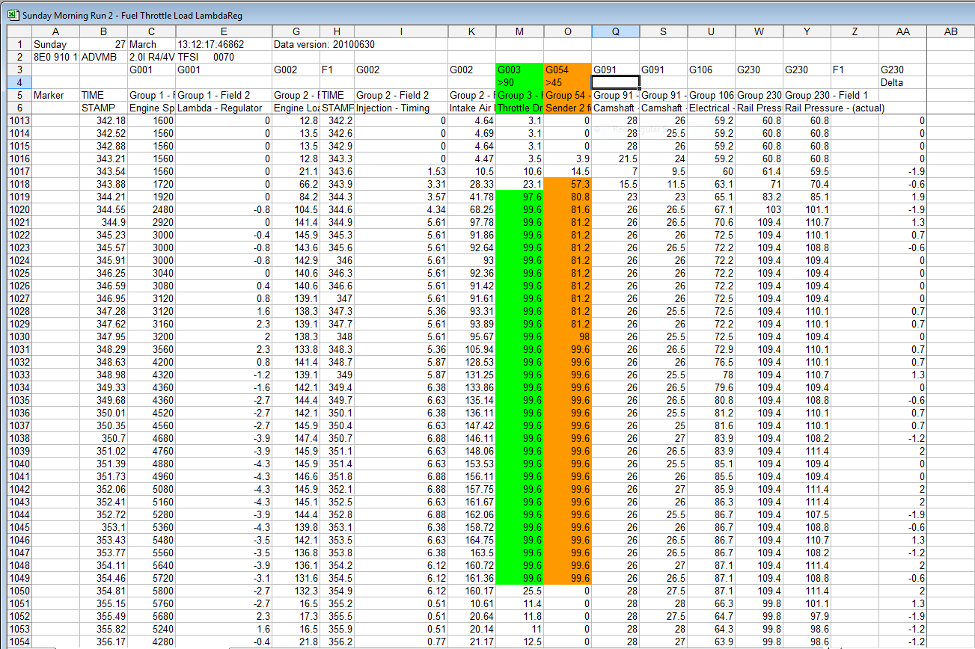This screenshot has width=975, height=649.
Task: Click the orange '>45' cell
Action: [x=567, y=82]
